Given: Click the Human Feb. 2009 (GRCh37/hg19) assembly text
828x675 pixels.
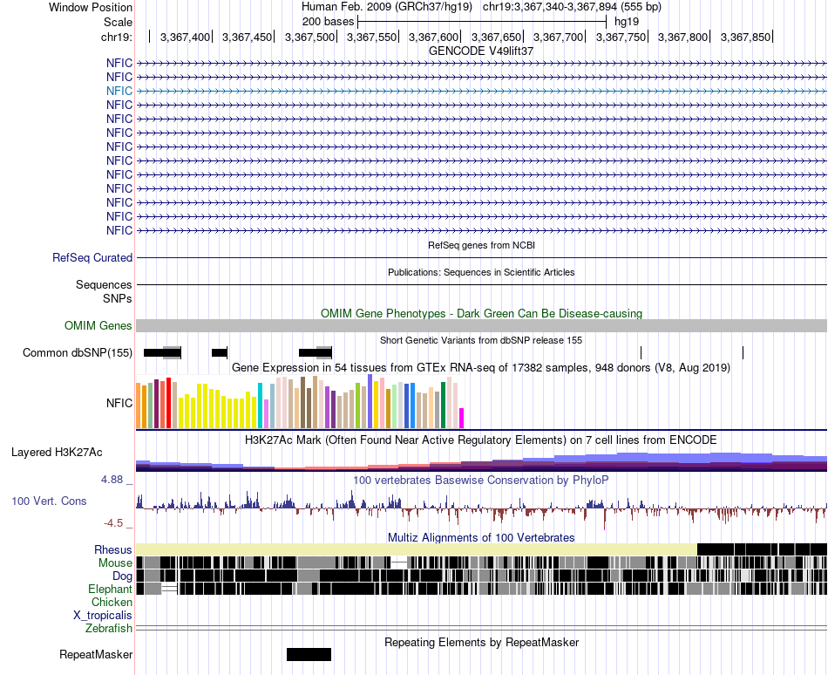Looking at the screenshot, I should pos(386,7).
